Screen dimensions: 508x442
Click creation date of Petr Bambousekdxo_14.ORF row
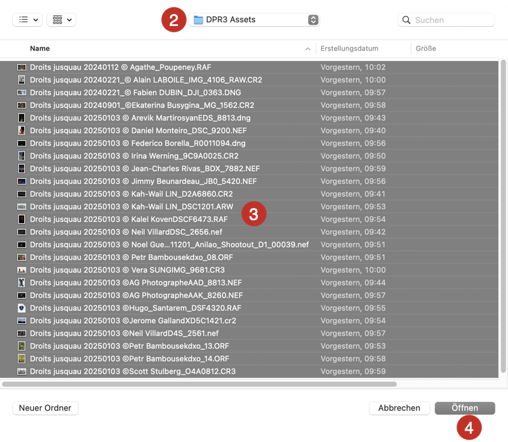[x=353, y=359]
